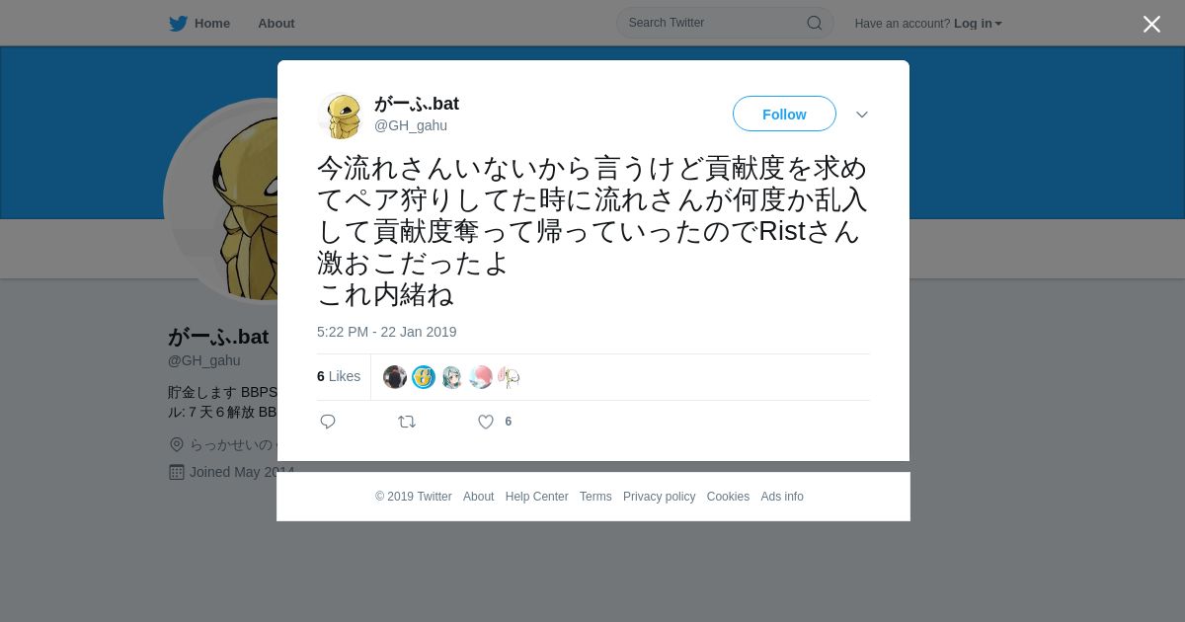
Task: Open the second liker's blue avatar
Action: (x=424, y=377)
